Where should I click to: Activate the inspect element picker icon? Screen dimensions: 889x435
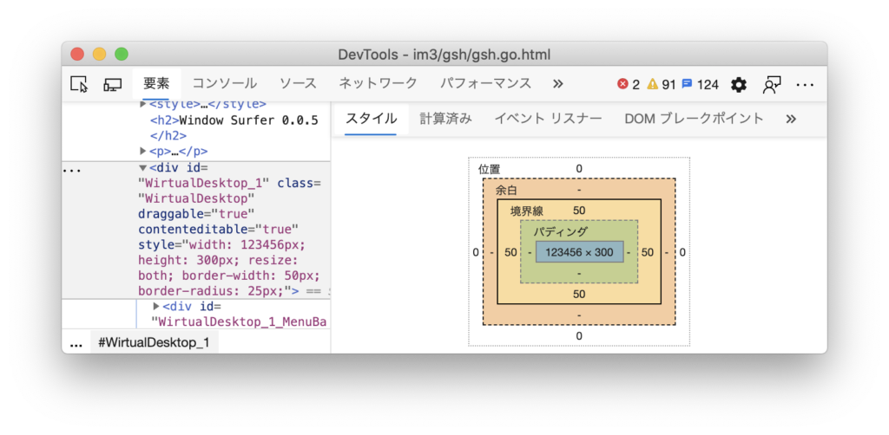(x=79, y=84)
